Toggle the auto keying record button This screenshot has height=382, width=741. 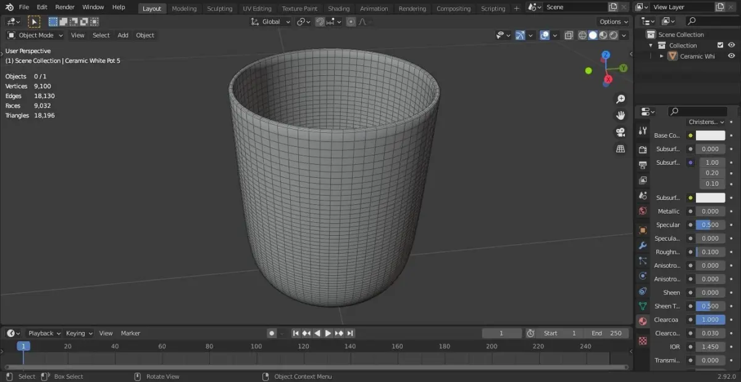click(272, 333)
